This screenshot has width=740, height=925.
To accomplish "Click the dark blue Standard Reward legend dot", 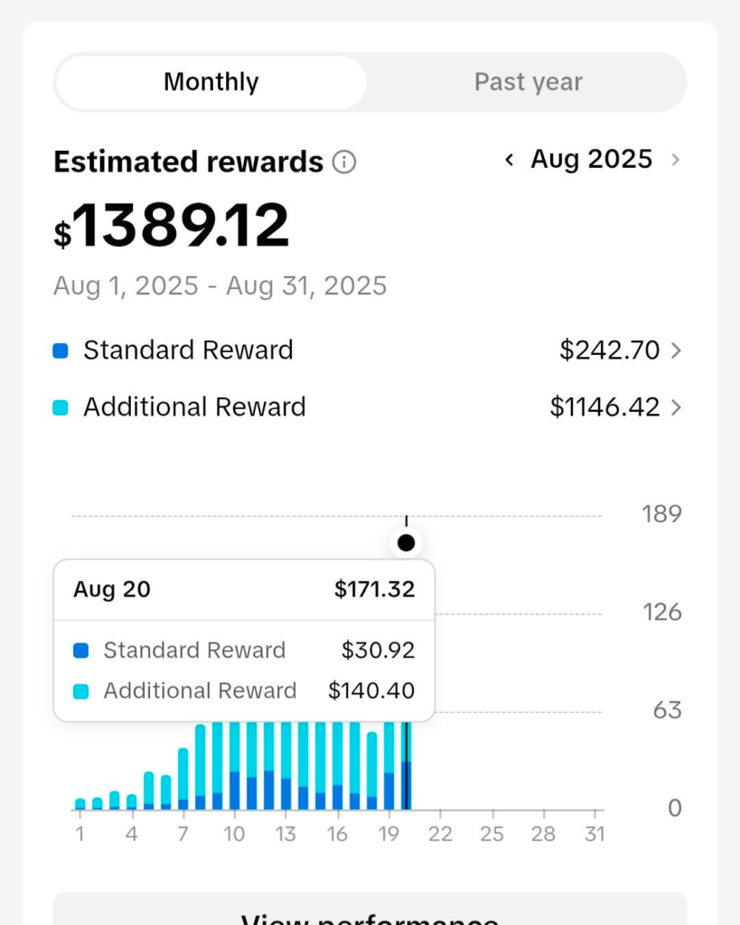I will click(61, 350).
